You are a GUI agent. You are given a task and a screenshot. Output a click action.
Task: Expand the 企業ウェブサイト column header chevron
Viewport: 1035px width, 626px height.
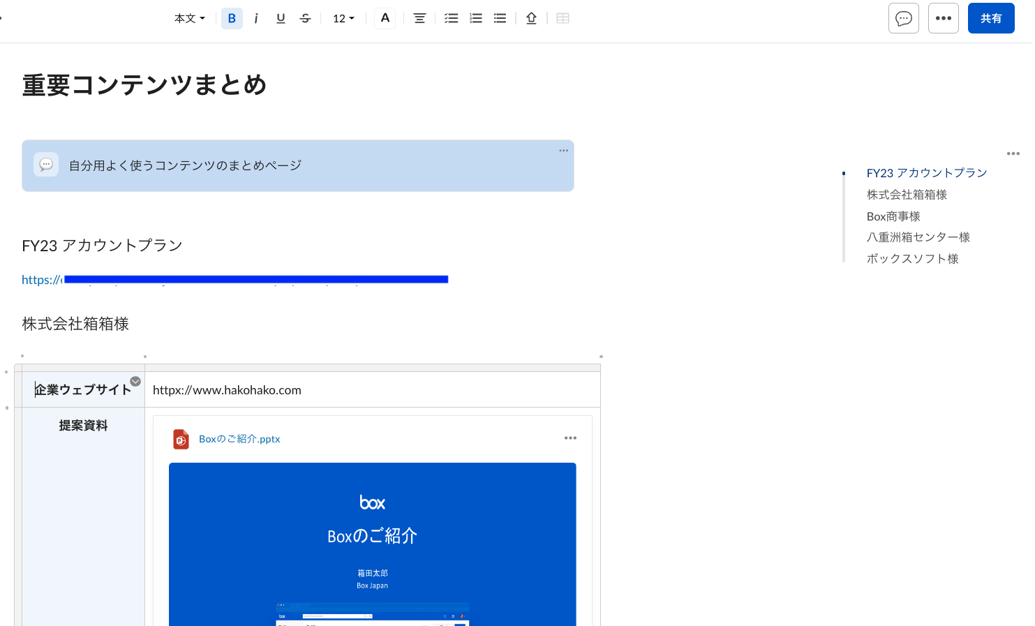point(135,381)
